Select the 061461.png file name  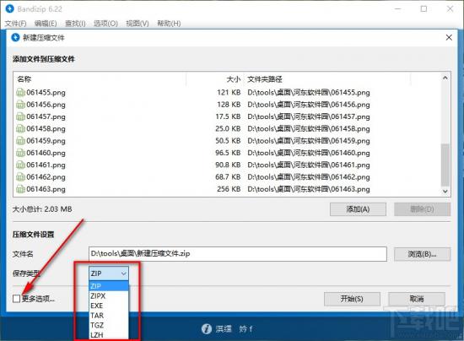pyautogui.click(x=46, y=165)
